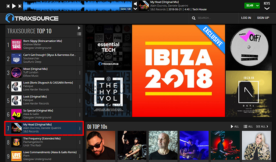276x162 pixels.
Task: Open options menu for The Frequency
Action: point(80,142)
